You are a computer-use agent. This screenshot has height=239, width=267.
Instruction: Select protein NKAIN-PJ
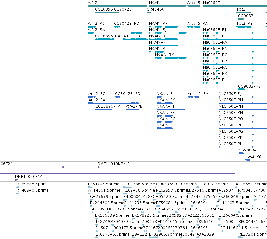tap(171, 109)
